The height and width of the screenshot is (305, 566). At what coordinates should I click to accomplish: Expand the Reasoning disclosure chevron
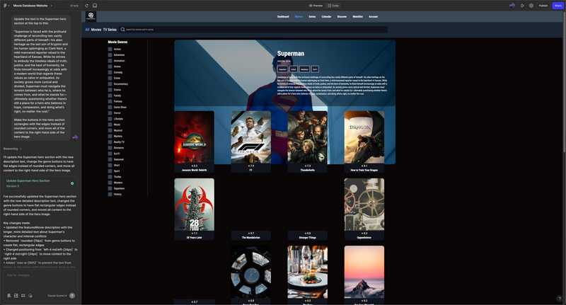coord(21,149)
